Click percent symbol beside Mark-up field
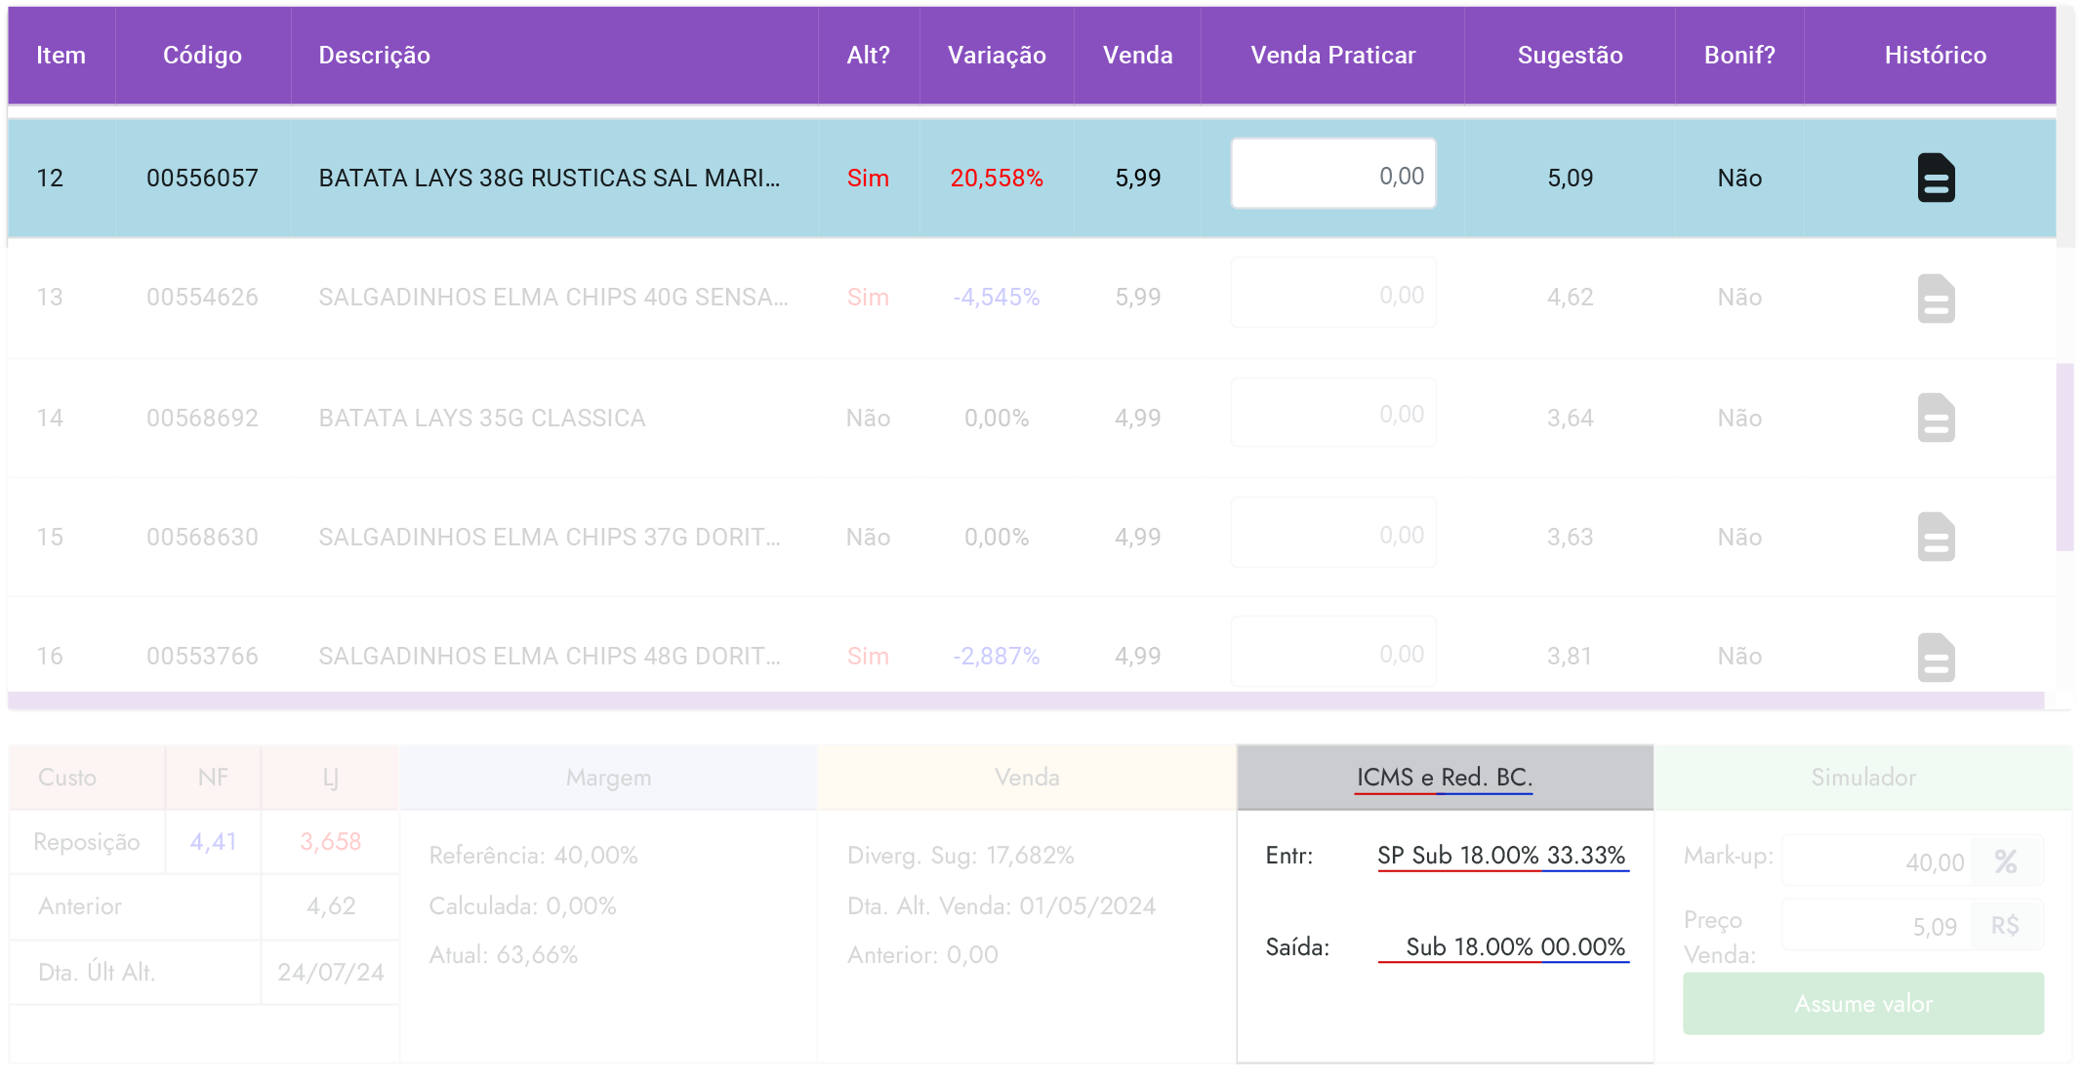2084x1081 pixels. (x=2006, y=861)
